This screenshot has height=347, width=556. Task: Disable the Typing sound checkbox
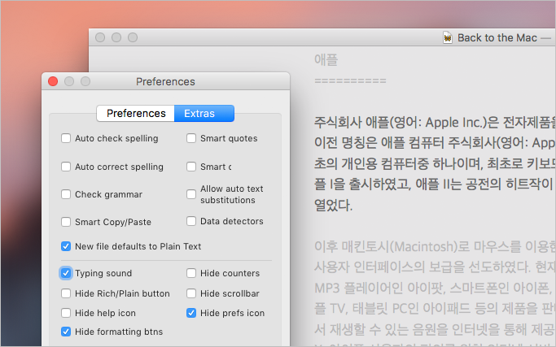[x=66, y=273]
